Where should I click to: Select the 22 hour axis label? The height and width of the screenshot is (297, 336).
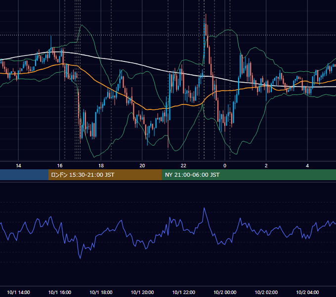[183, 166]
